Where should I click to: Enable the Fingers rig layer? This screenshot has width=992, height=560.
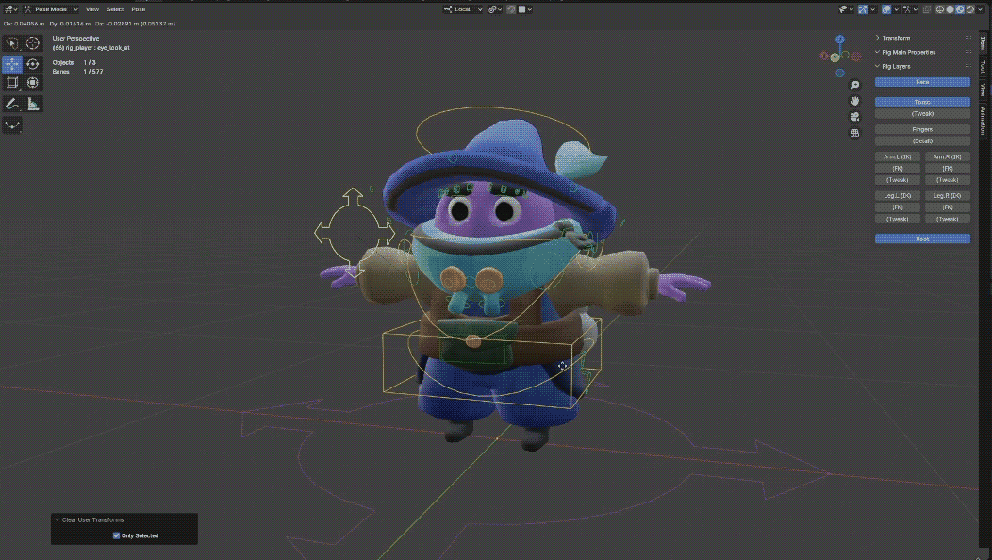tap(922, 129)
